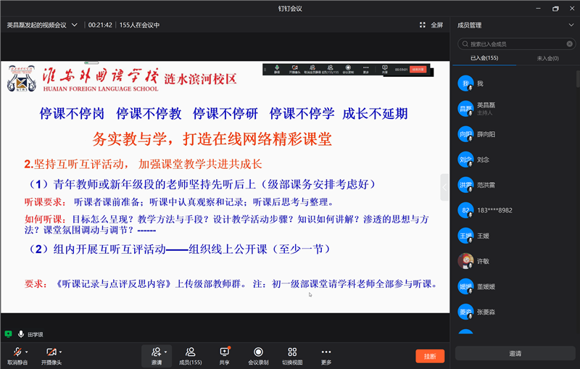Image resolution: width=580 pixels, height=369 pixels.
Task: Click the search joined members field
Action: pyautogui.click(x=515, y=43)
